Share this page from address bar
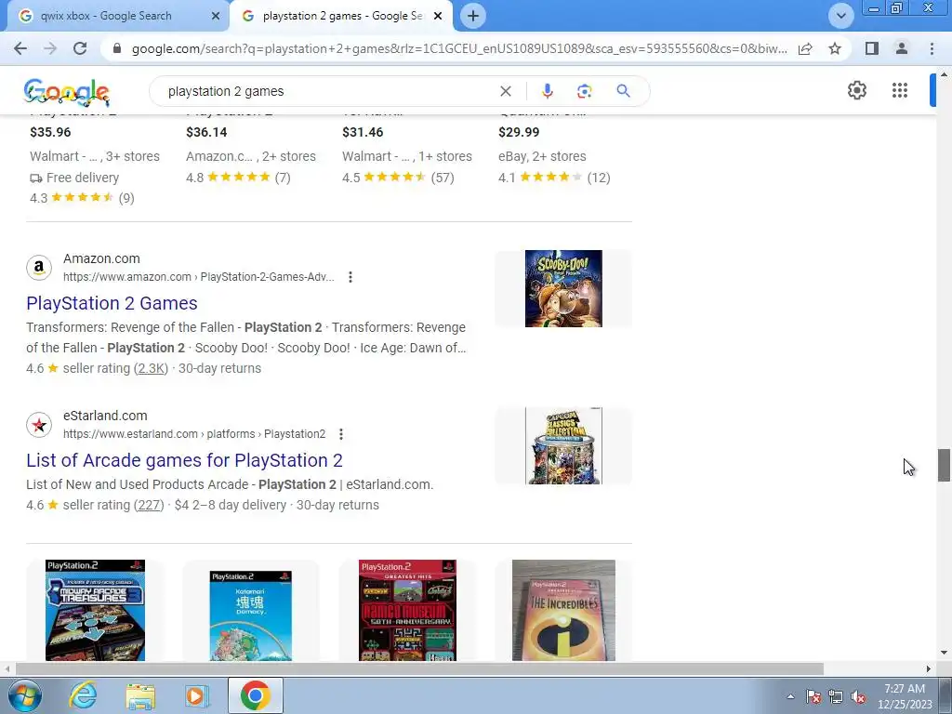Screen dimensions: 952x714 pos(805,48)
